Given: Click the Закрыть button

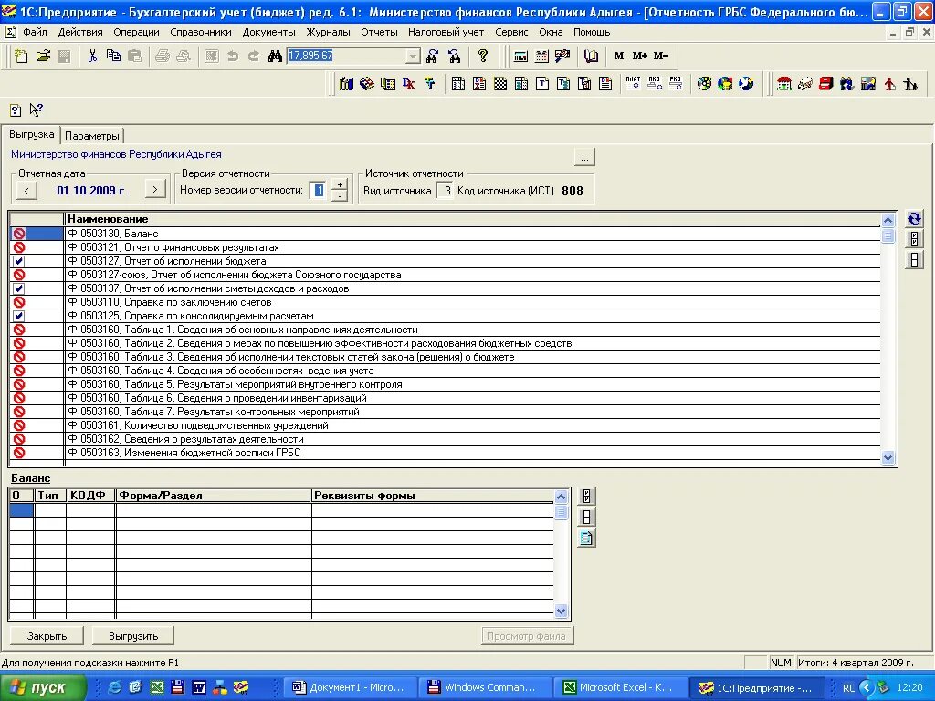Looking at the screenshot, I should (x=47, y=636).
